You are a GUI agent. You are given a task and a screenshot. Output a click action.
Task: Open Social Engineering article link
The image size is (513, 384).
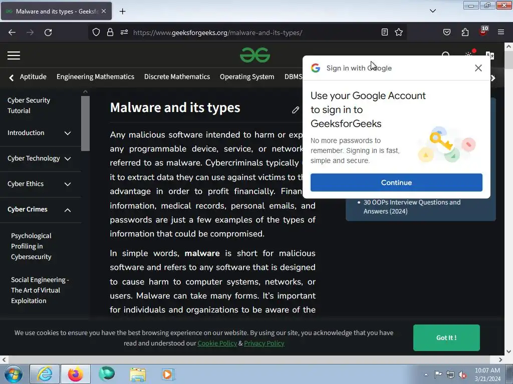(x=40, y=290)
